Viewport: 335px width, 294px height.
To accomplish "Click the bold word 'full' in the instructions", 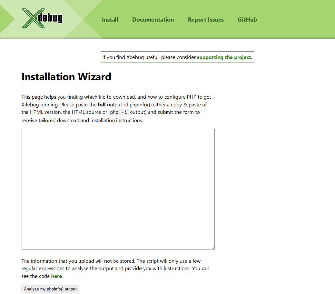I will tap(102, 105).
